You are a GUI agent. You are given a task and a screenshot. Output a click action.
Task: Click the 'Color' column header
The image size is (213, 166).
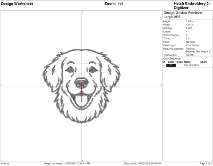click(x=171, y=62)
